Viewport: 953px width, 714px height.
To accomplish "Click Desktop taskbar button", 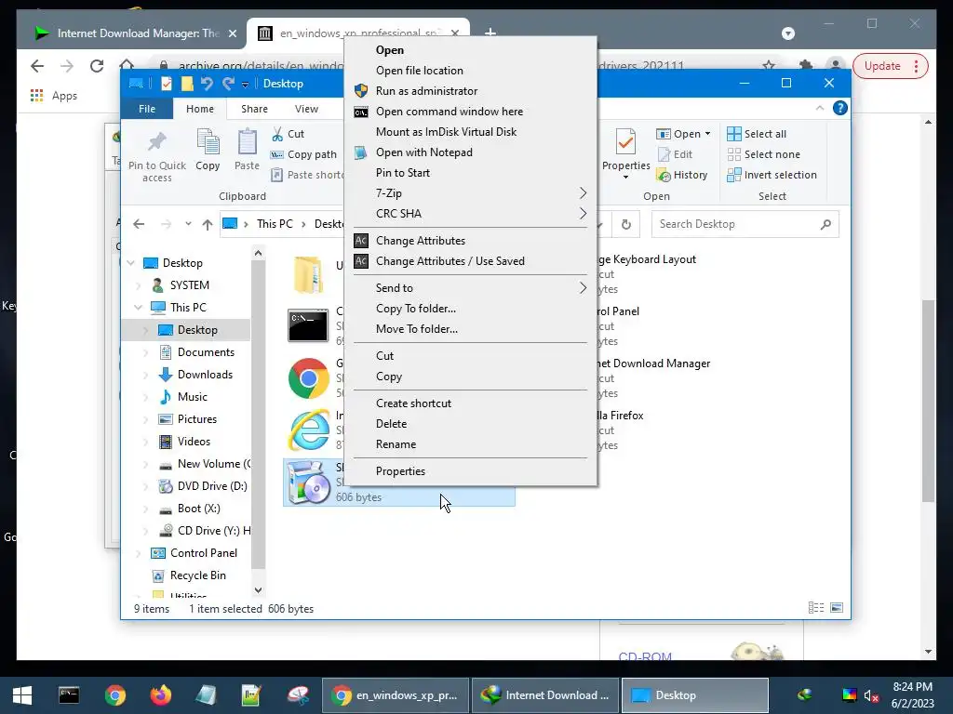I will point(694,695).
